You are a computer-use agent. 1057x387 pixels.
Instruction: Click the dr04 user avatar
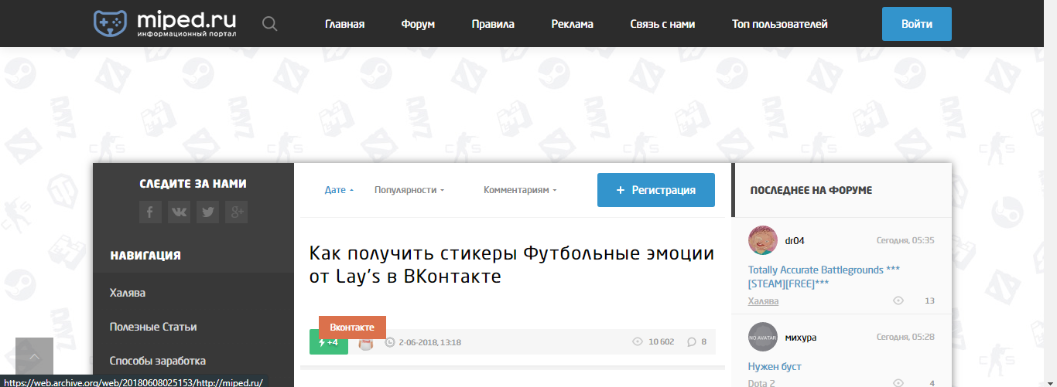(x=763, y=240)
